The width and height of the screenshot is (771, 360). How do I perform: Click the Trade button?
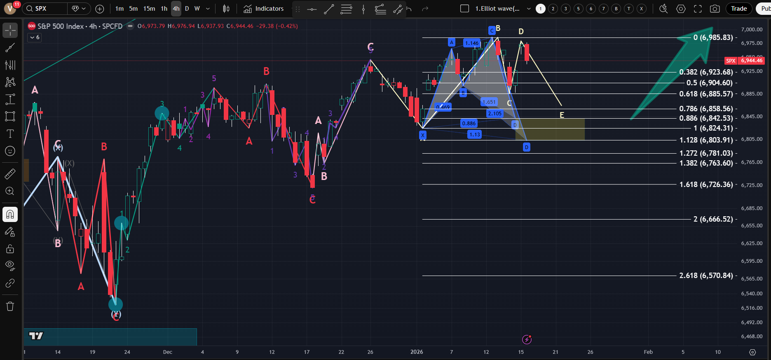pos(738,9)
